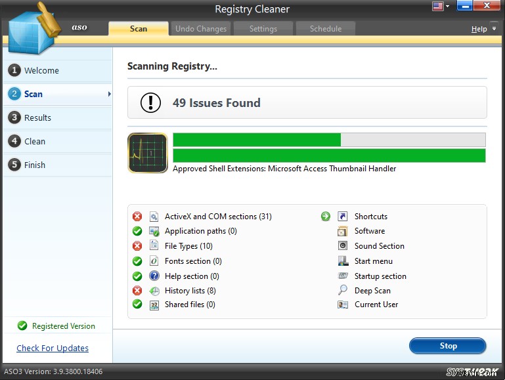Click the 49 Issues Found text

point(217,103)
